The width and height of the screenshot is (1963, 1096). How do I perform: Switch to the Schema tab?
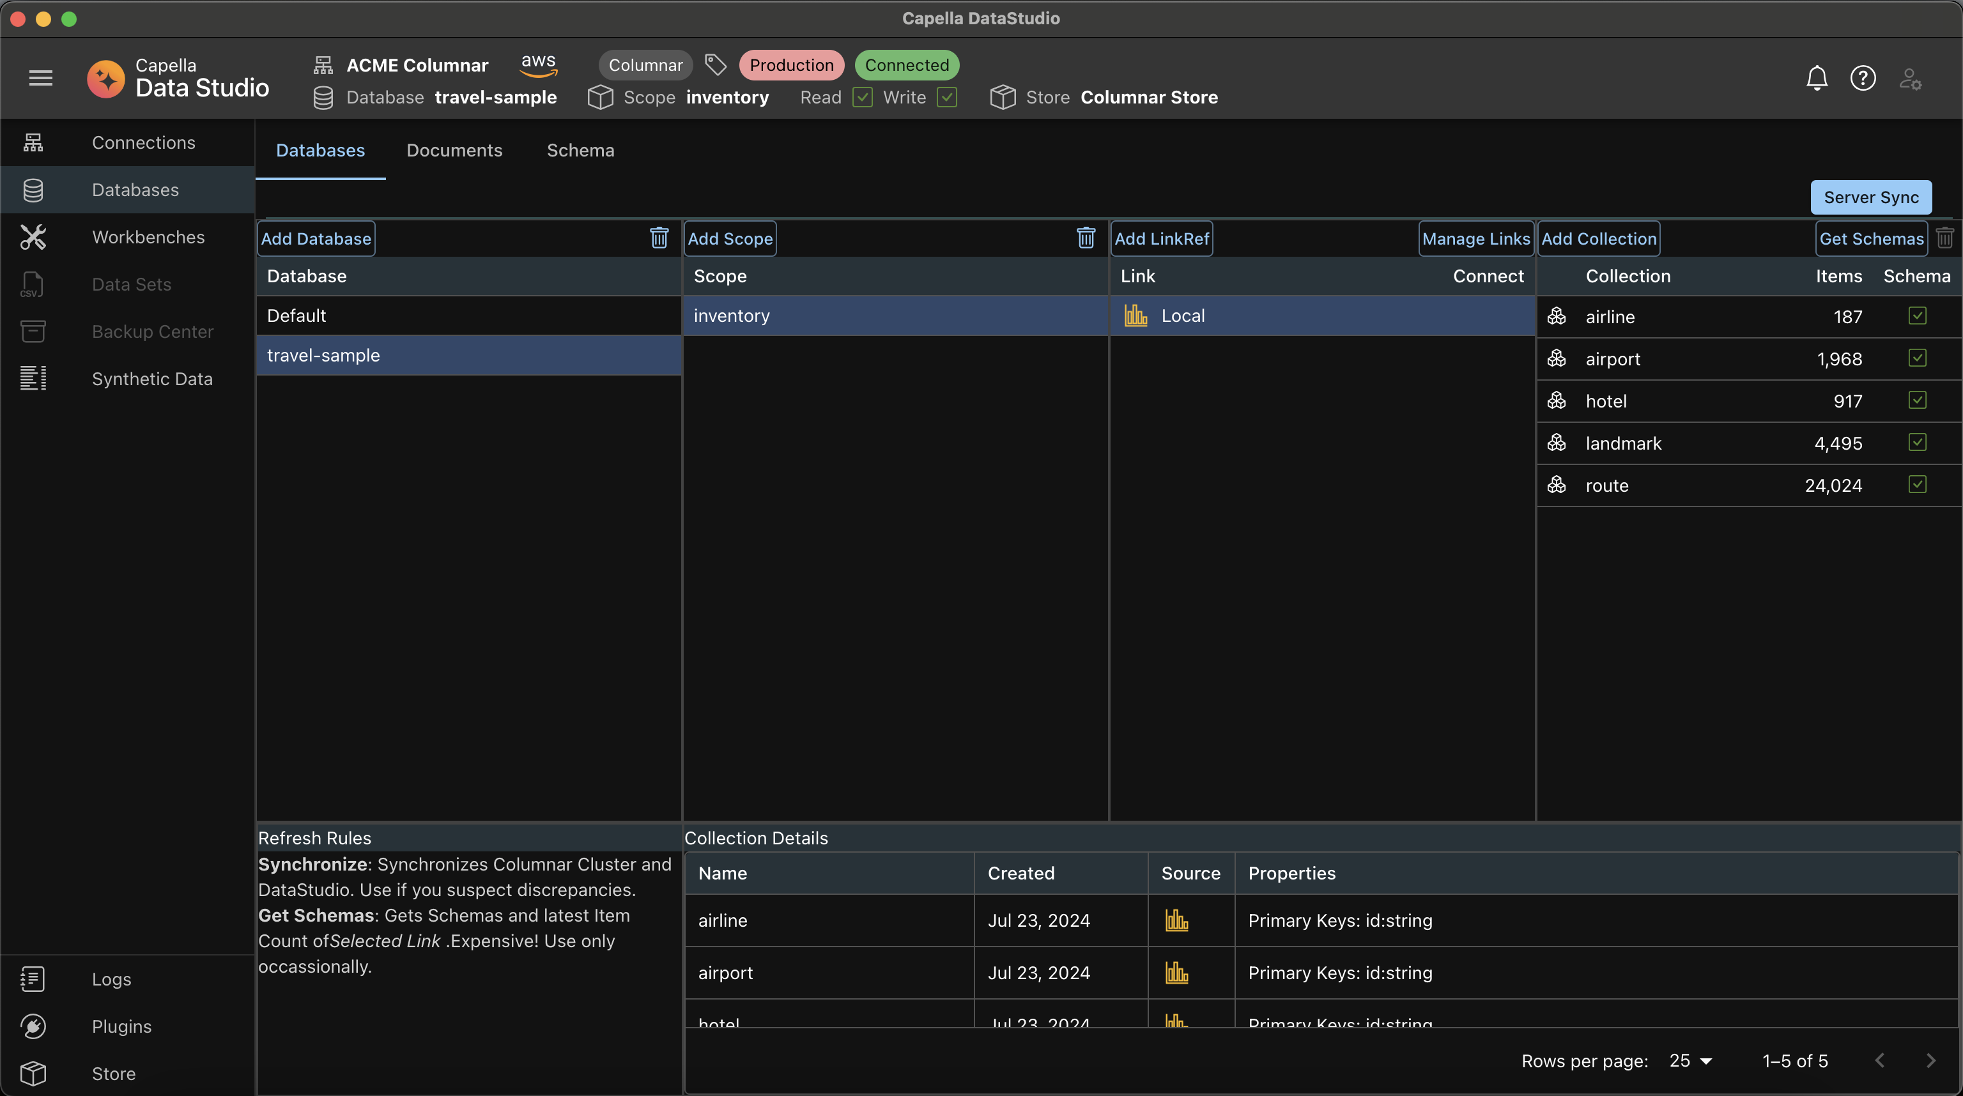(580, 151)
